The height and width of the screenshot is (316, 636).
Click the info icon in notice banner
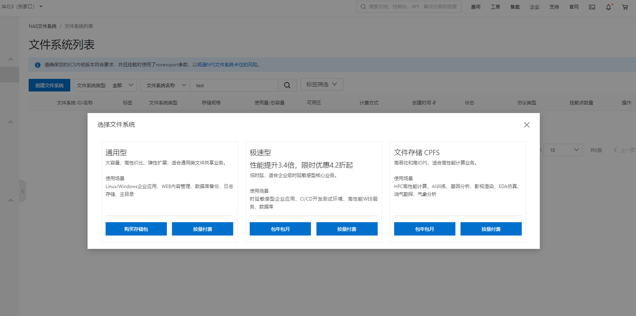38,65
